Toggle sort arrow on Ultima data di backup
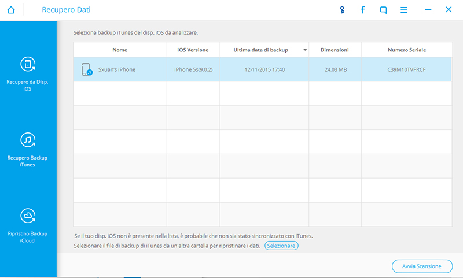Image resolution: width=463 pixels, height=278 pixels. click(x=305, y=50)
